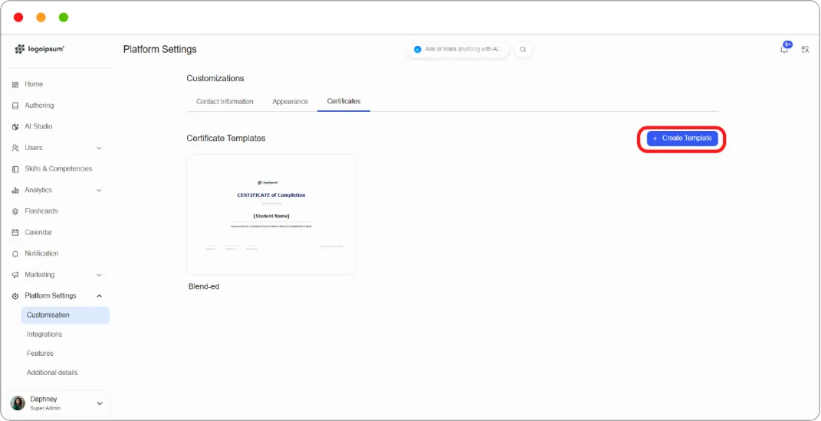Open Authoring label in sidebar
This screenshot has width=821, height=421.
tap(39, 106)
